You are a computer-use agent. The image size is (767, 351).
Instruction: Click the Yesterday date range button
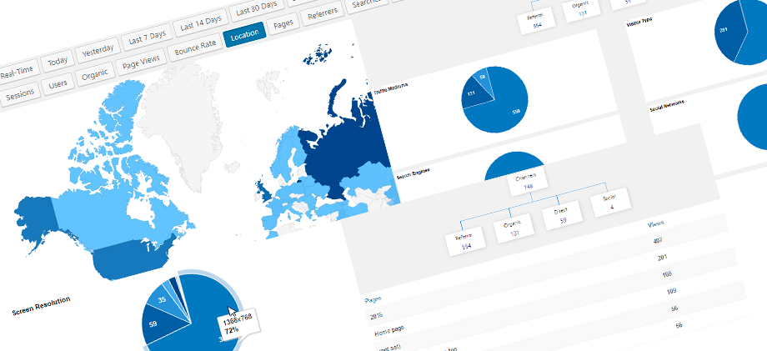pyautogui.click(x=96, y=51)
